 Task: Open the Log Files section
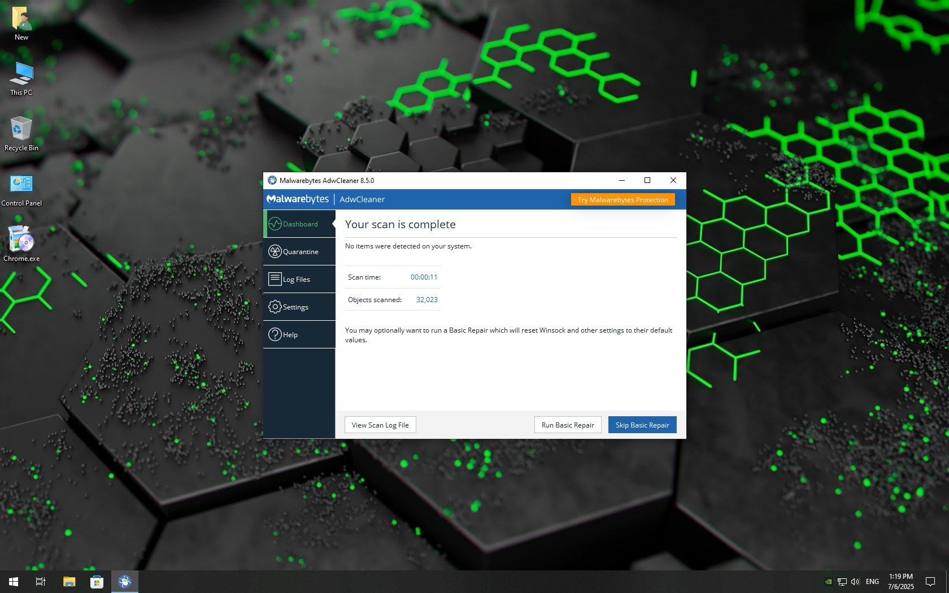(299, 279)
